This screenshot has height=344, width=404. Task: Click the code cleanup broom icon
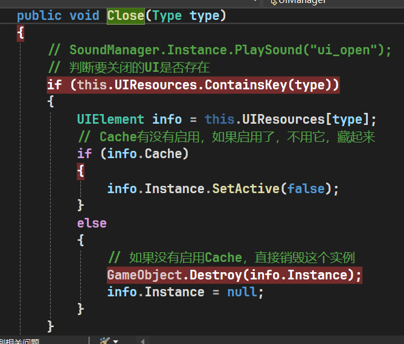click(104, 340)
